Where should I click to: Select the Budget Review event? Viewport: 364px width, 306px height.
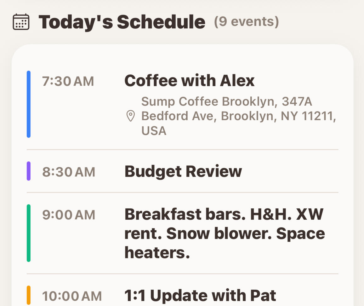coord(183,171)
